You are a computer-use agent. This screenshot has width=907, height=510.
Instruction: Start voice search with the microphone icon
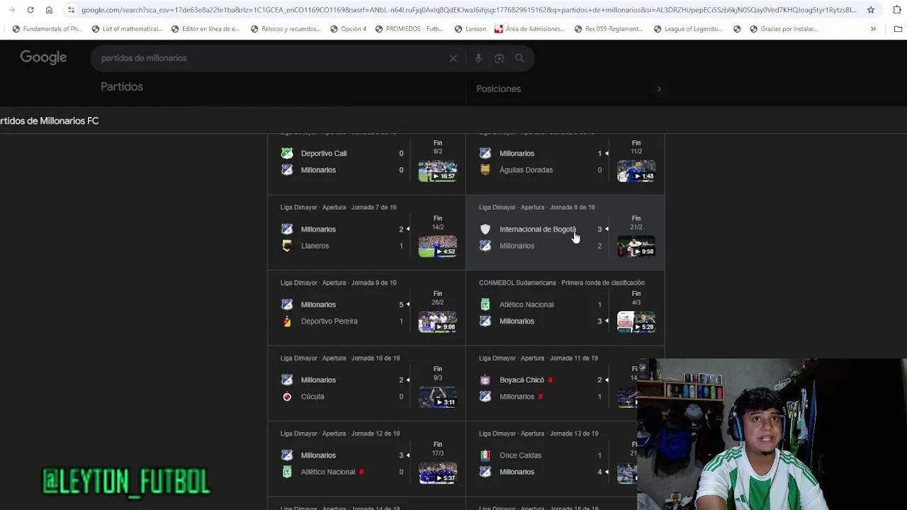pos(478,58)
